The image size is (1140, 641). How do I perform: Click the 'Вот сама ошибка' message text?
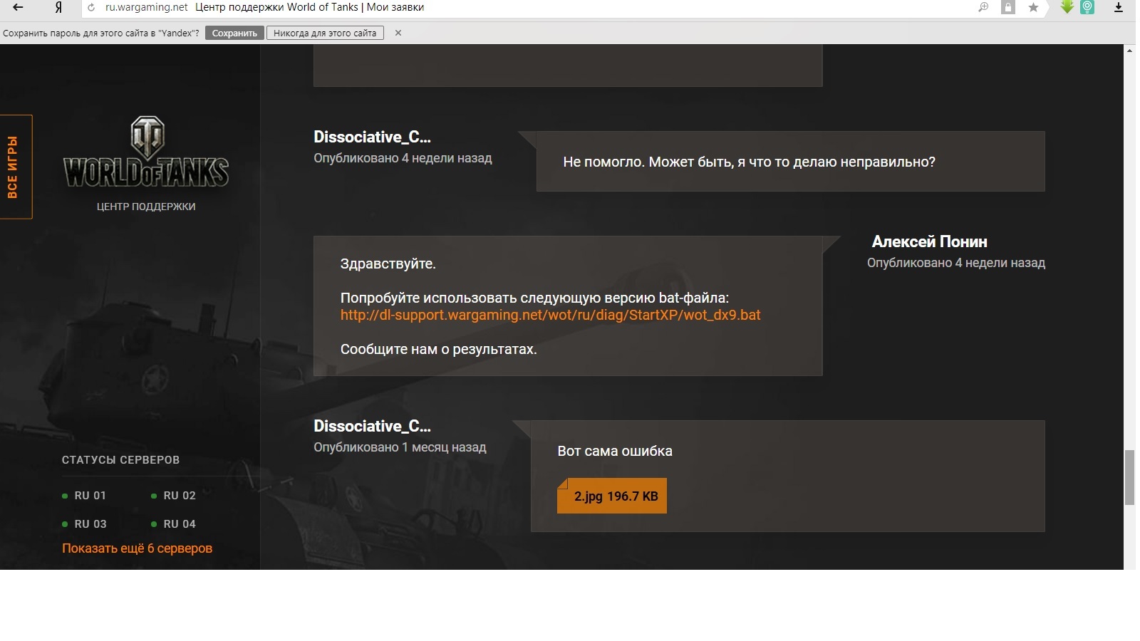(x=615, y=451)
